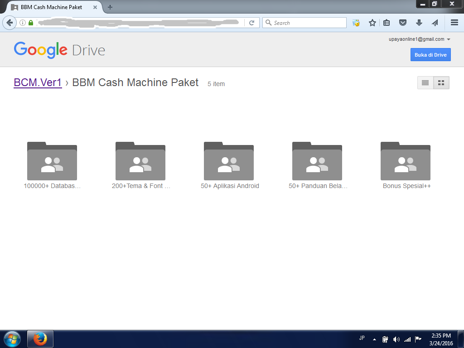464x348 pixels.
Task: Click the Google Drive logo
Action: (x=59, y=50)
